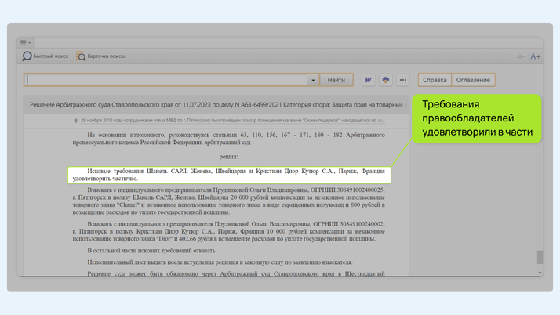The image size is (560, 315).
Task: Click the Быстрый поиск magnifier icon
Action: [x=27, y=56]
